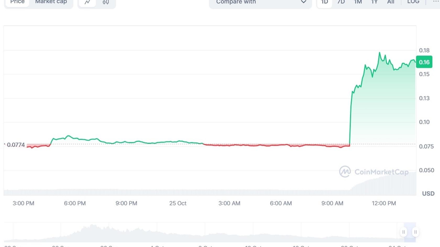
Task: Grab the right range slider handle
Action: click(x=415, y=232)
